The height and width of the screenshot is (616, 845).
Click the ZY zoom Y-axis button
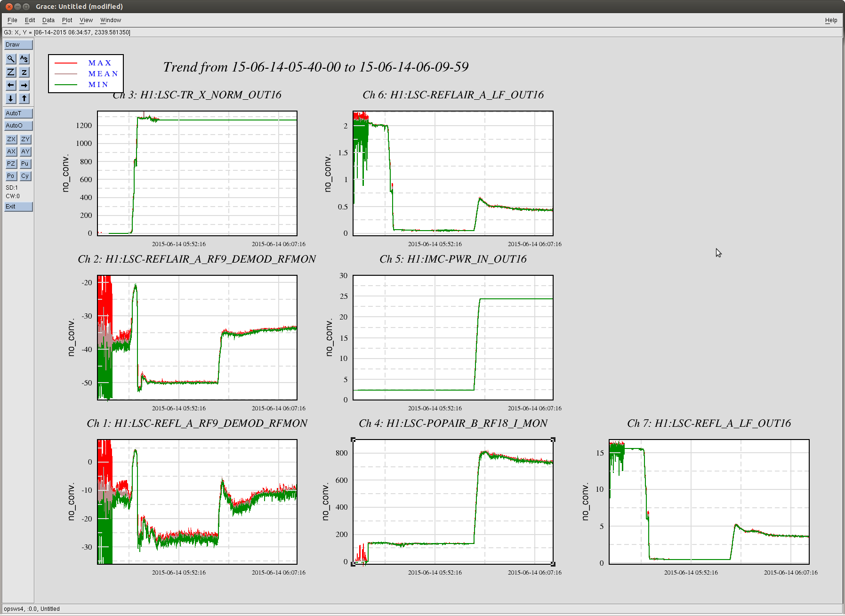[x=25, y=139]
